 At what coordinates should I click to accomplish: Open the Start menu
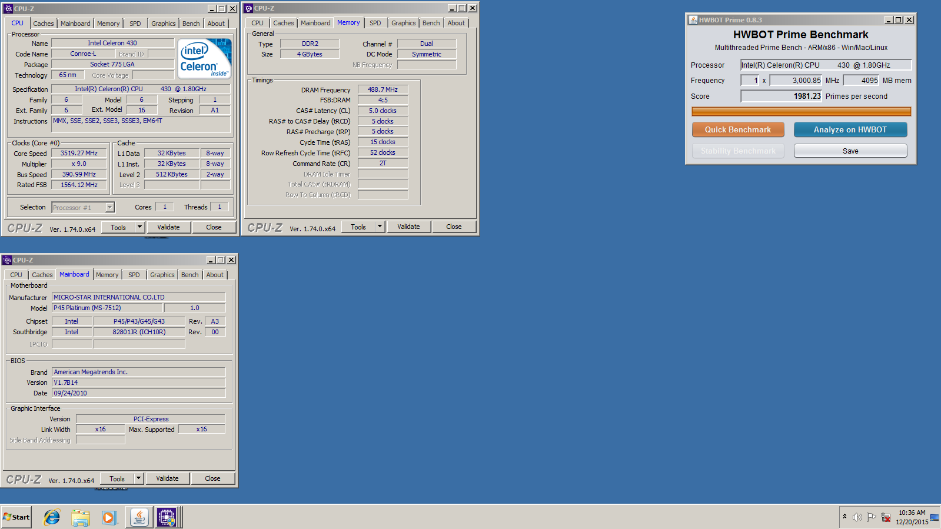point(16,517)
